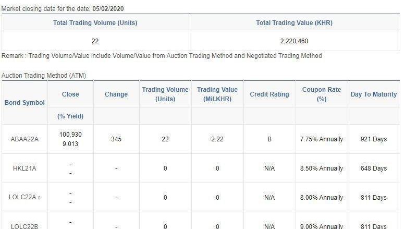Click the Trading Volume (Units) column header
Image resolution: width=405 pixels, height=229 pixels.
165,94
